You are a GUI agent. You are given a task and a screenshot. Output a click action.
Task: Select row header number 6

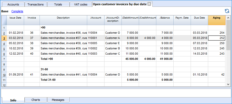point(4,54)
